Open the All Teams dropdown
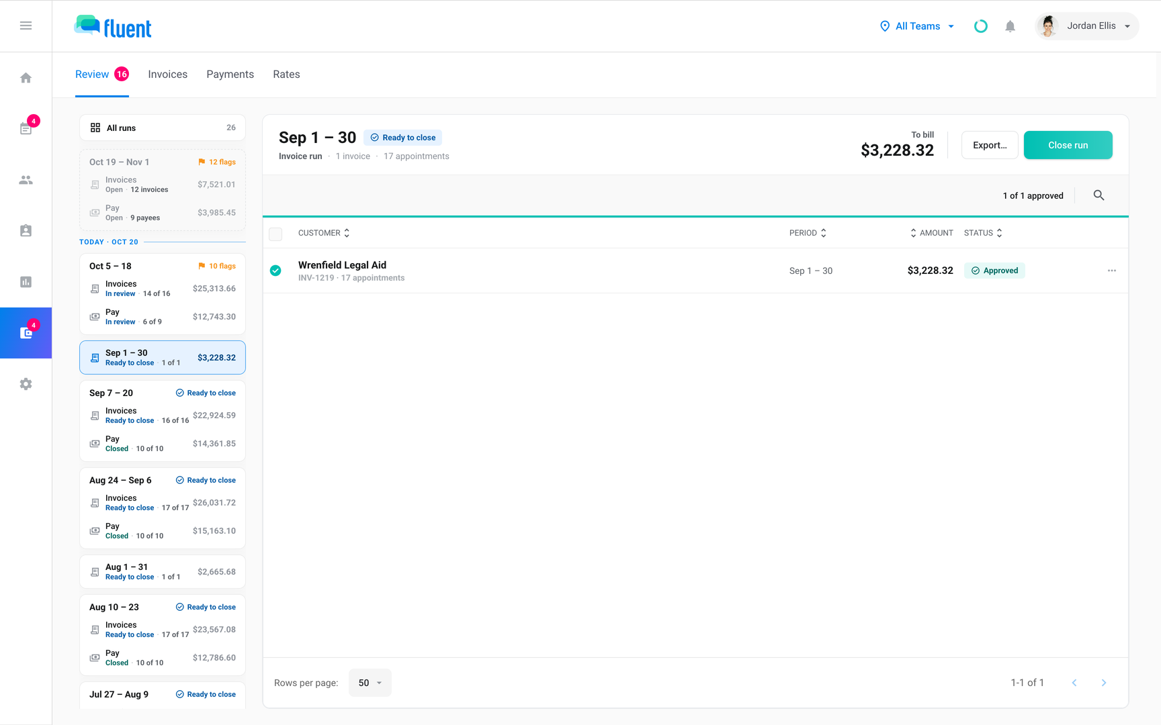The image size is (1161, 725). [918, 26]
